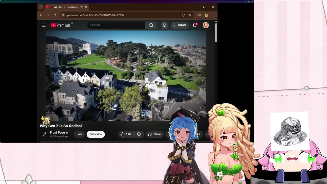Screen dimensions: 327x184
Task: Subscribe to Front Page channel
Action: [96, 134]
